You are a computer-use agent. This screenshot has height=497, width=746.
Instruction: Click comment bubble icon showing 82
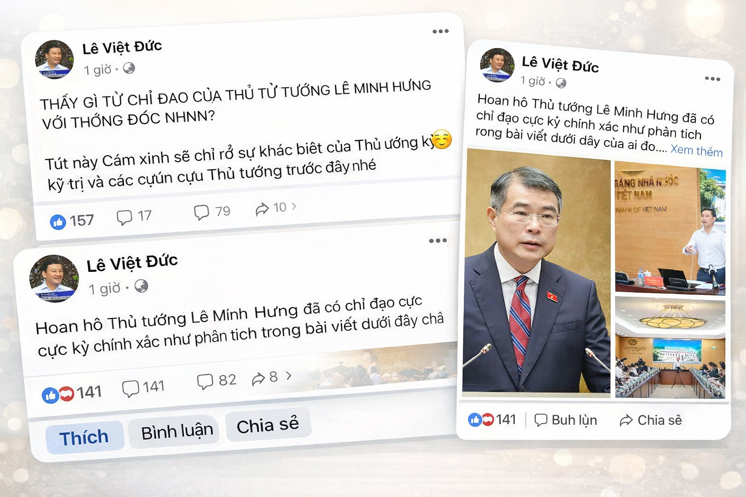(205, 381)
